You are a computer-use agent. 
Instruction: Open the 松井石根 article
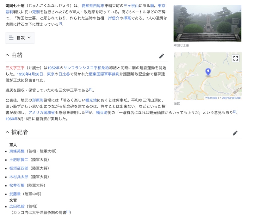17,185
